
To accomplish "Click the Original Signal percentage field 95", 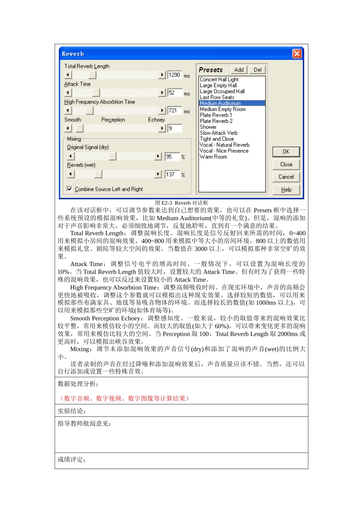I will 172,156.
